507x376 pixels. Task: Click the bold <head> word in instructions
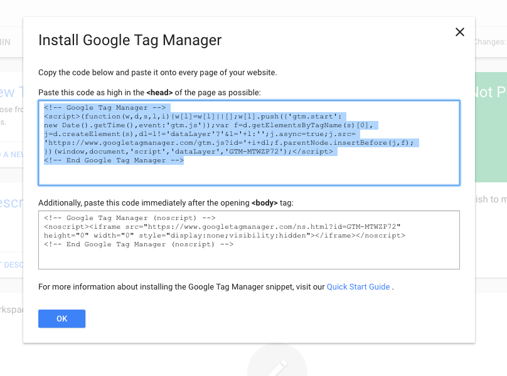click(x=159, y=93)
